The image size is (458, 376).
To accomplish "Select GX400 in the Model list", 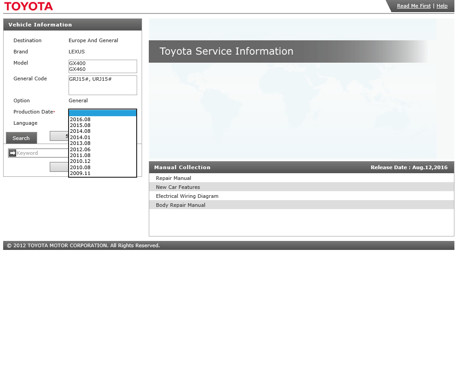I will pos(103,63).
